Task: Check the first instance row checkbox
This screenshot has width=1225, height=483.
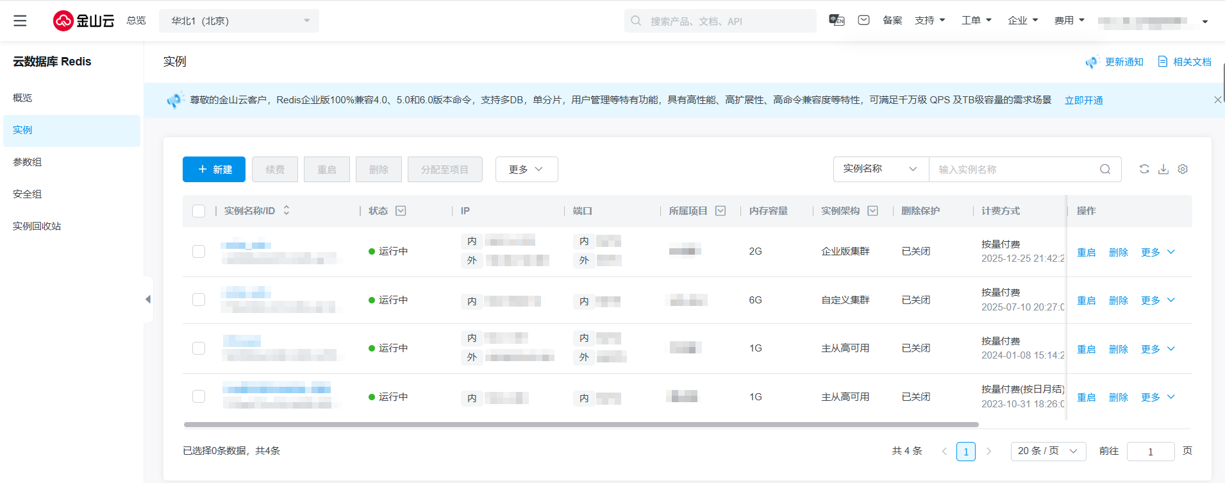Action: tap(199, 251)
